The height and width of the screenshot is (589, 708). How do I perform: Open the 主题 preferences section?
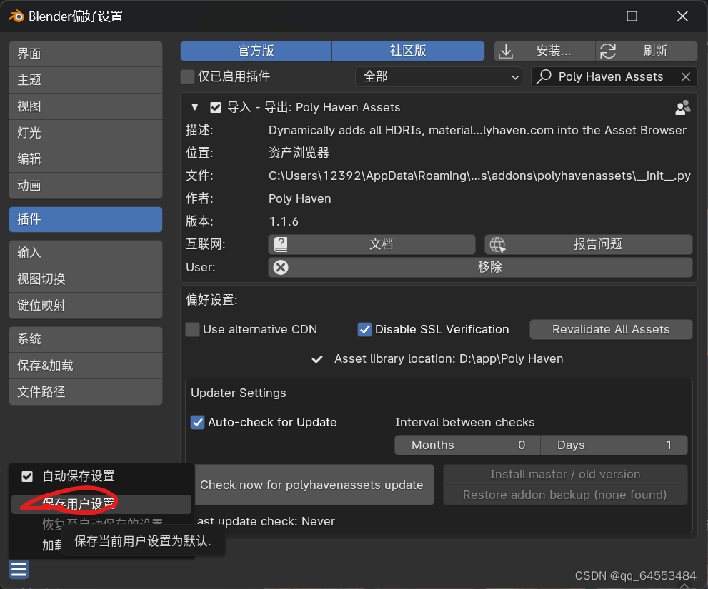[x=86, y=80]
